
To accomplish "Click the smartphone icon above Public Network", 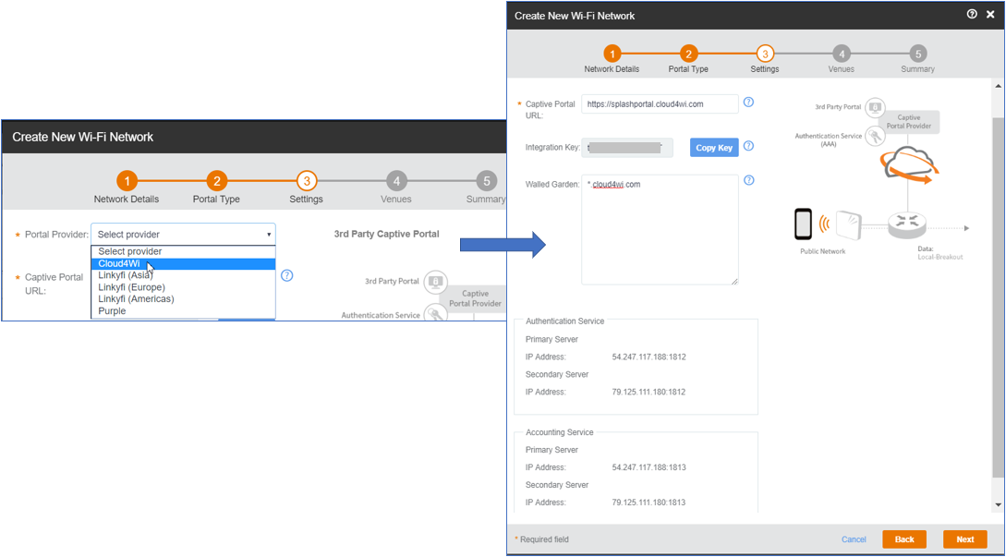I will click(x=804, y=224).
